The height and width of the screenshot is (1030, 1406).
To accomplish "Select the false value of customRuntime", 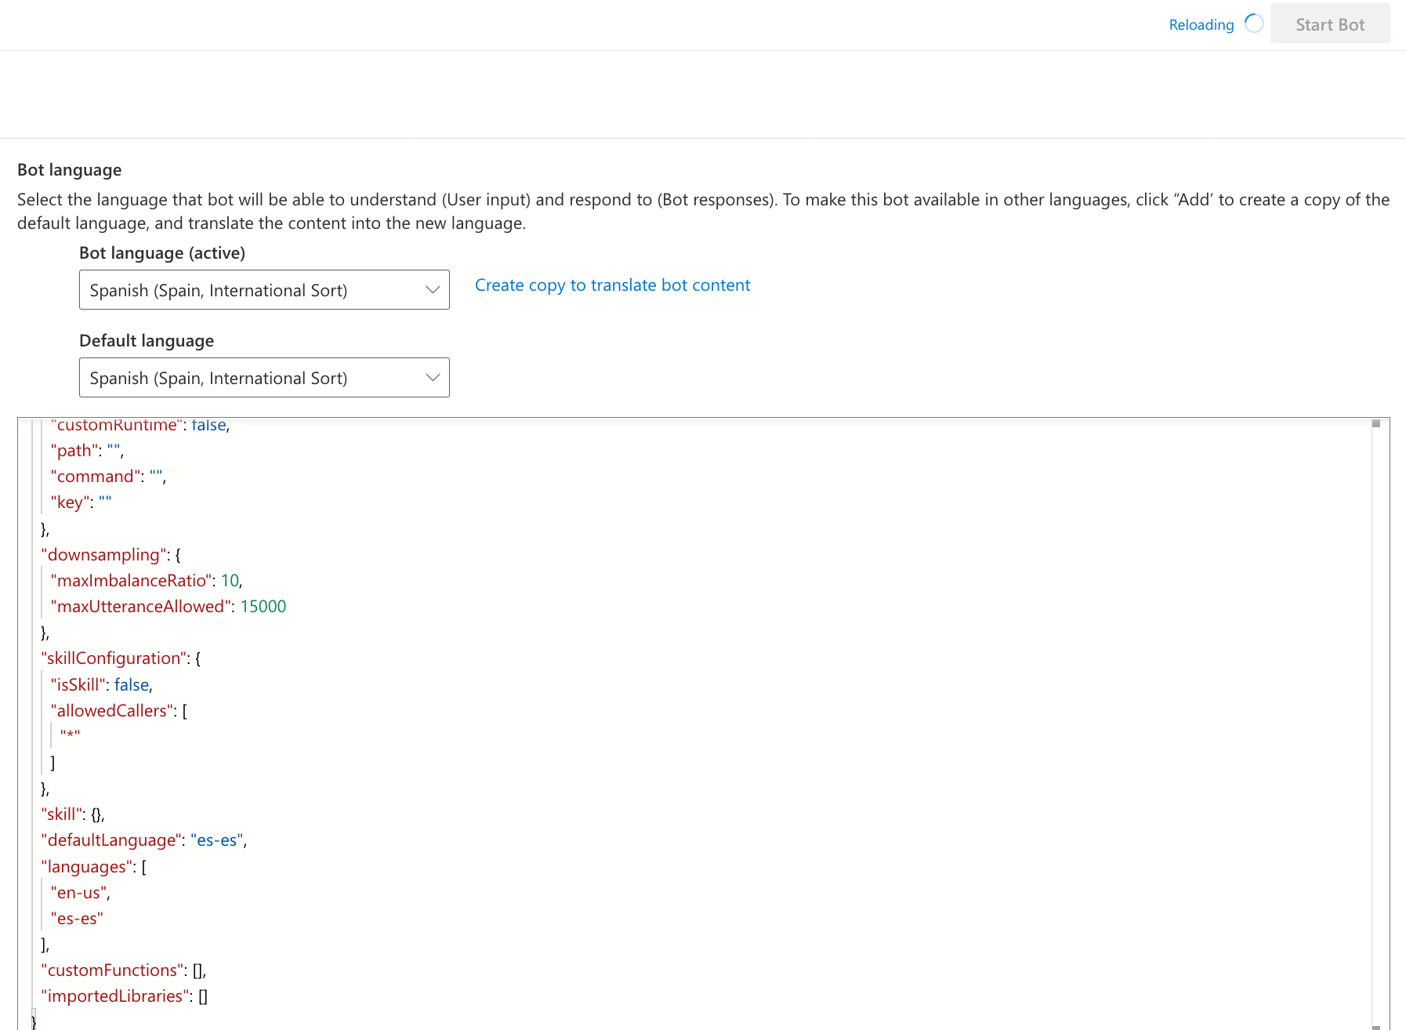I will click(208, 424).
